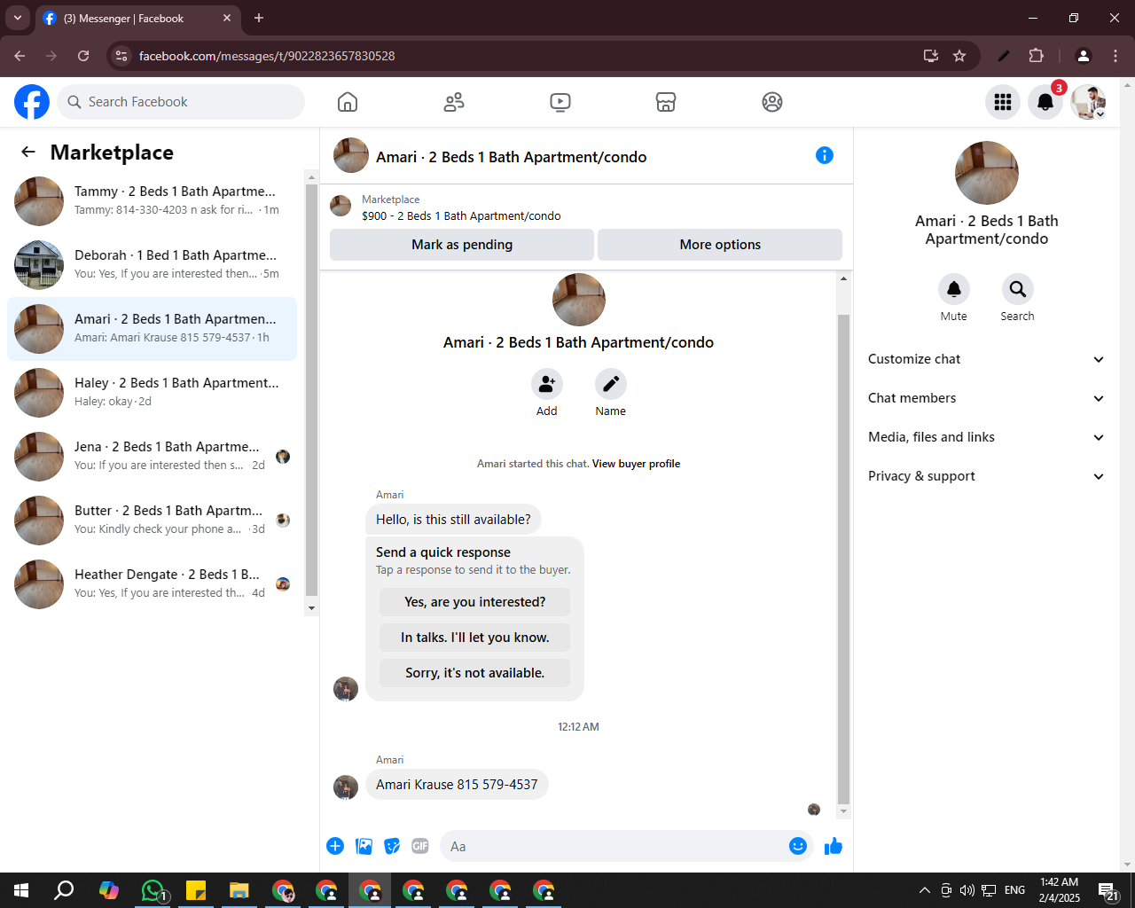This screenshot has width=1135, height=908.
Task: Send a thumbs-up like
Action: [x=834, y=846]
